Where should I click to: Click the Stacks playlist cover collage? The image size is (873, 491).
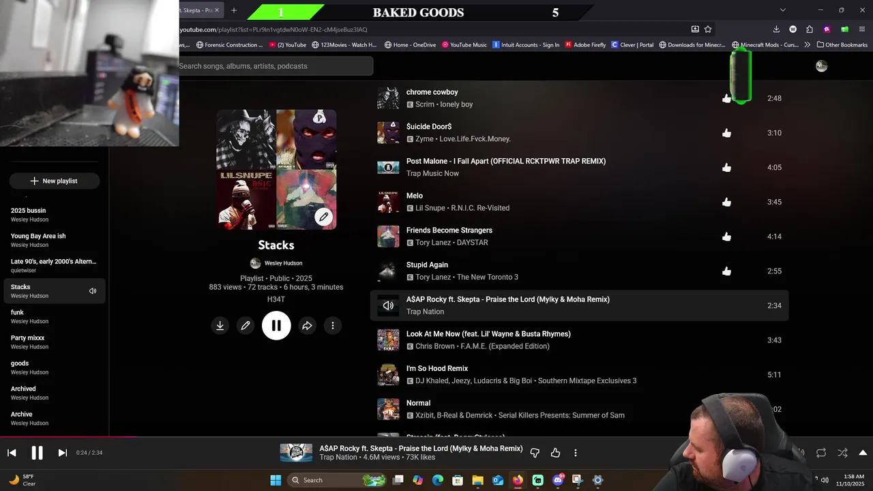click(276, 170)
